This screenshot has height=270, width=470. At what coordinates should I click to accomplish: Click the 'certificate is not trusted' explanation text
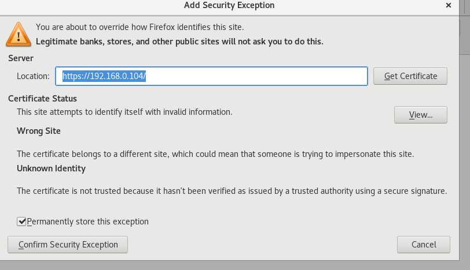pyautogui.click(x=232, y=191)
